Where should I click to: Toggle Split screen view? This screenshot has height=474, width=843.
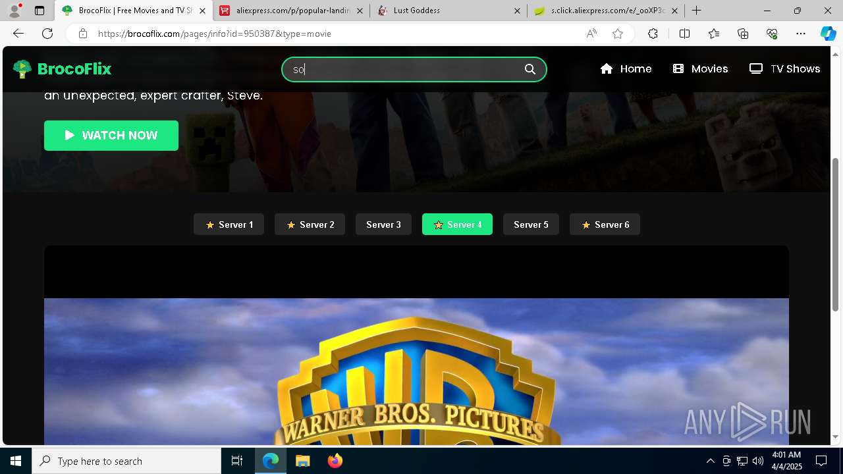(684, 34)
